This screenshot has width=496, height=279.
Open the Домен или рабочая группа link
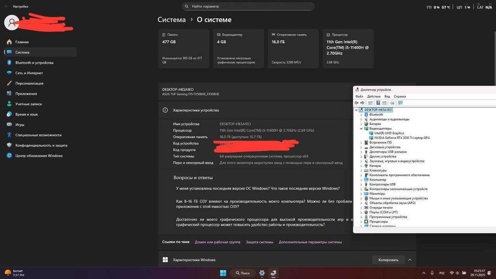pyautogui.click(x=217, y=242)
